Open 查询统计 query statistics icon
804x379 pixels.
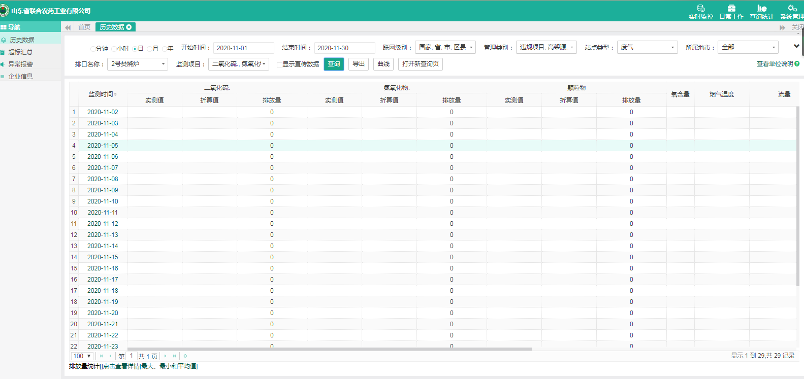click(761, 9)
